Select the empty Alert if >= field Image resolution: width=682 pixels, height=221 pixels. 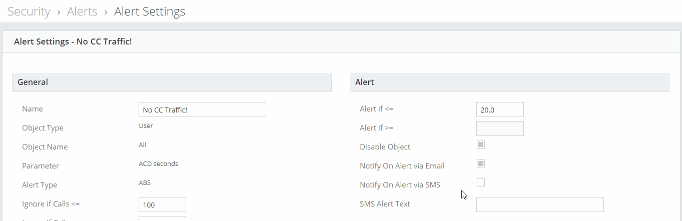(x=500, y=128)
